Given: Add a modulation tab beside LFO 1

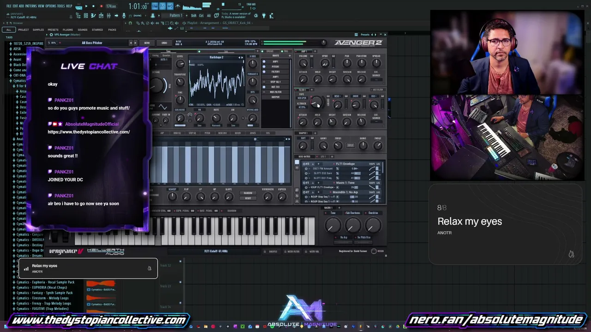Looking at the screenshot, I should [332, 157].
